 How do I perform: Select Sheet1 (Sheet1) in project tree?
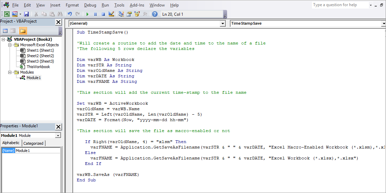[x=40, y=50]
